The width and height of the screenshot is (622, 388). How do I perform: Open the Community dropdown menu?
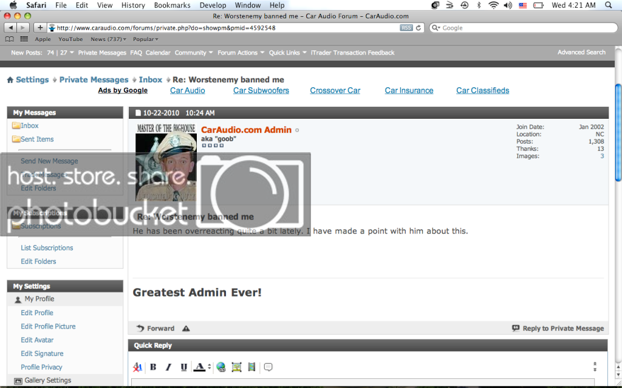[194, 53]
